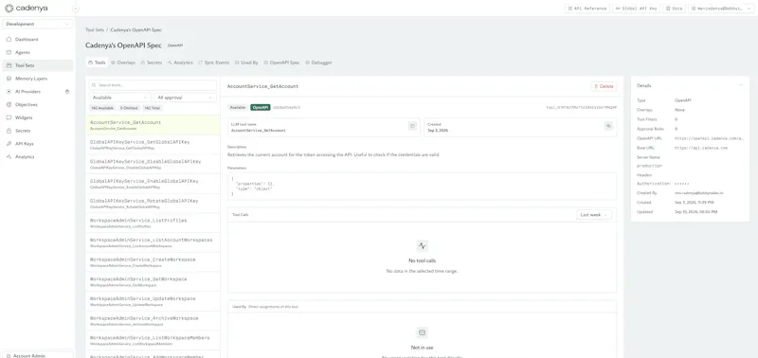Click the Widgets icon in sidebar

point(9,117)
